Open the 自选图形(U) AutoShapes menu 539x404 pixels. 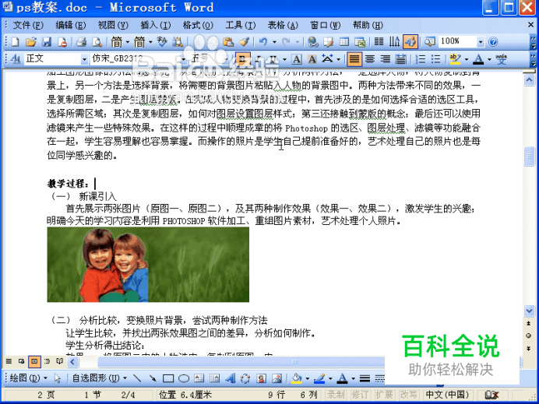tap(100, 378)
